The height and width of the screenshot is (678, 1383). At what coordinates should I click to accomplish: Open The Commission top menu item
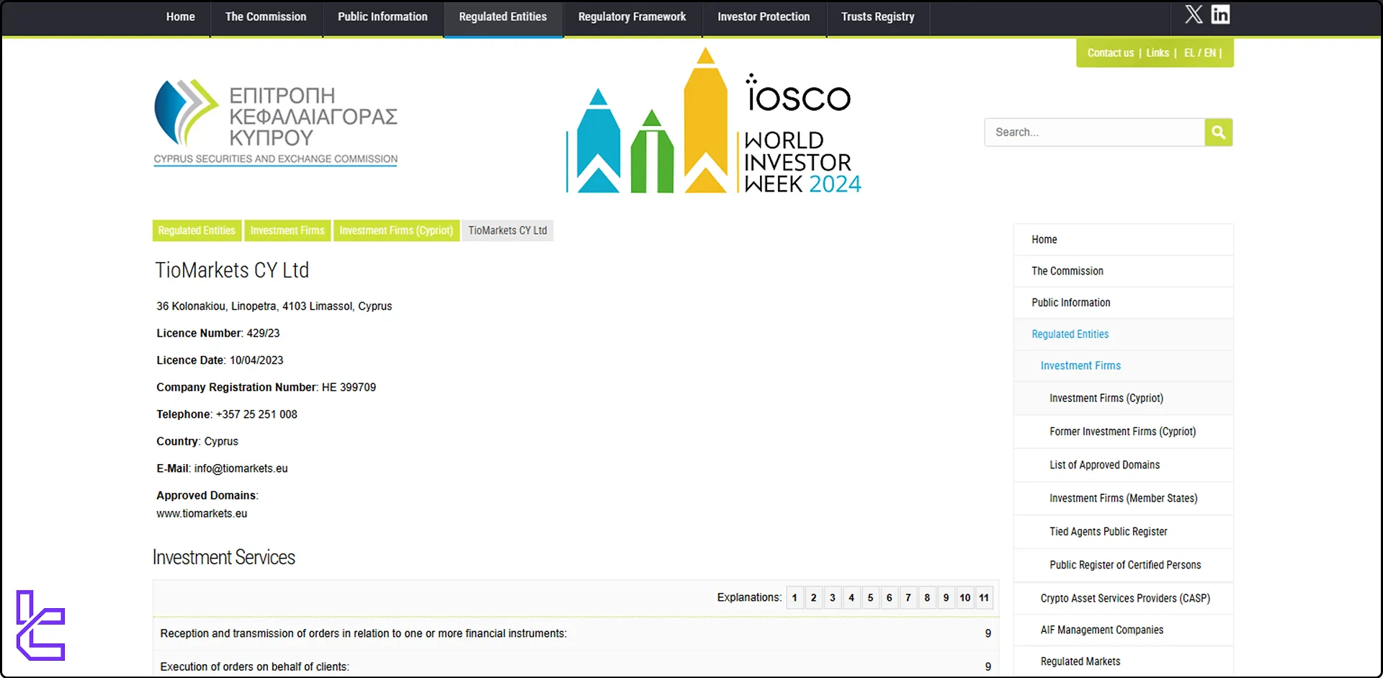(x=266, y=17)
